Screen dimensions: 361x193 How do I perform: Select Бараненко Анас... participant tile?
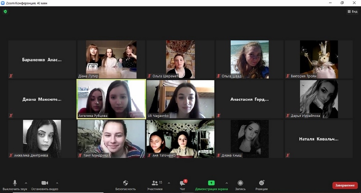[x=42, y=60]
